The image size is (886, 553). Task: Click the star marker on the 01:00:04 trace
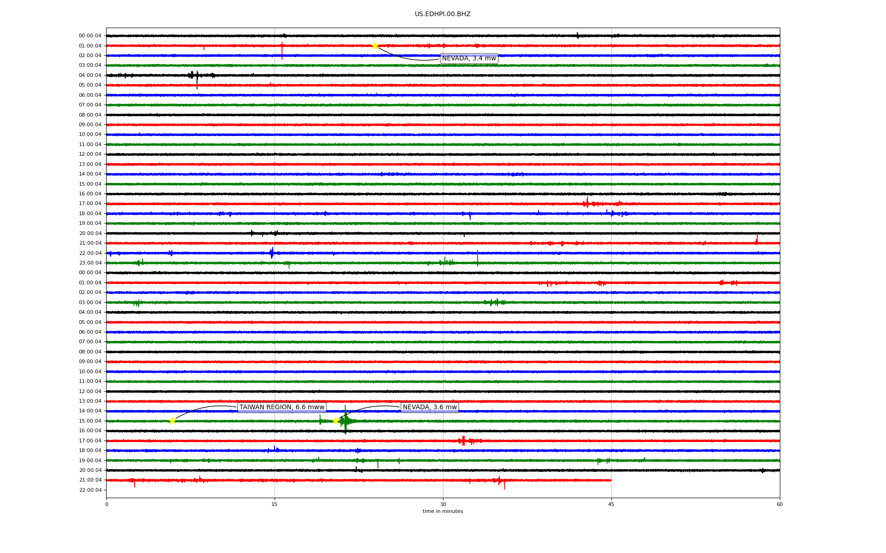click(375, 46)
